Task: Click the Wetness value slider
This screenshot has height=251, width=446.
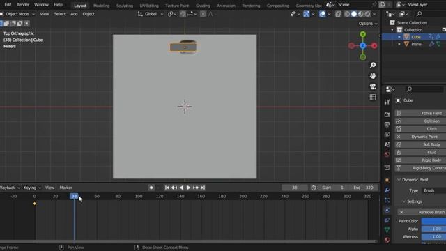Action: [433, 237]
